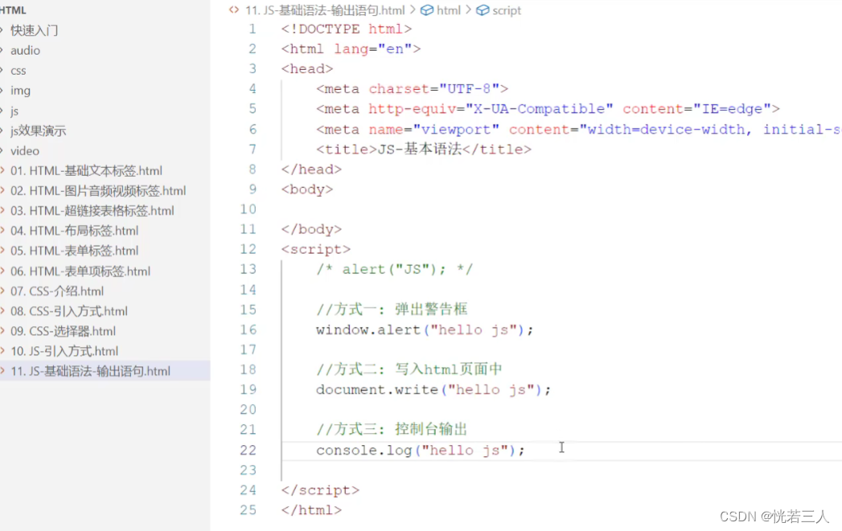
Task: Expand the css folder
Action: pyautogui.click(x=18, y=71)
